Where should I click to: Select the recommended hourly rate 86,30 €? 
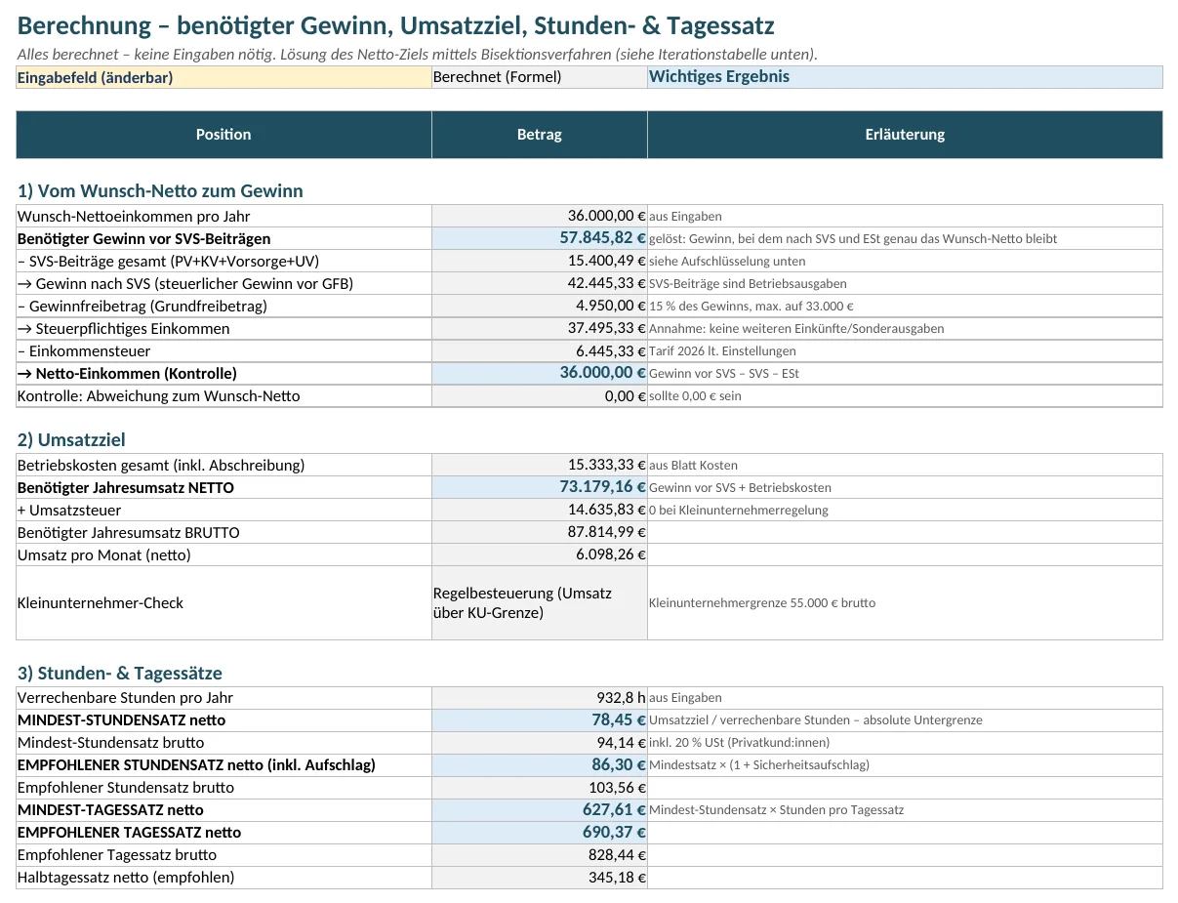(x=540, y=764)
